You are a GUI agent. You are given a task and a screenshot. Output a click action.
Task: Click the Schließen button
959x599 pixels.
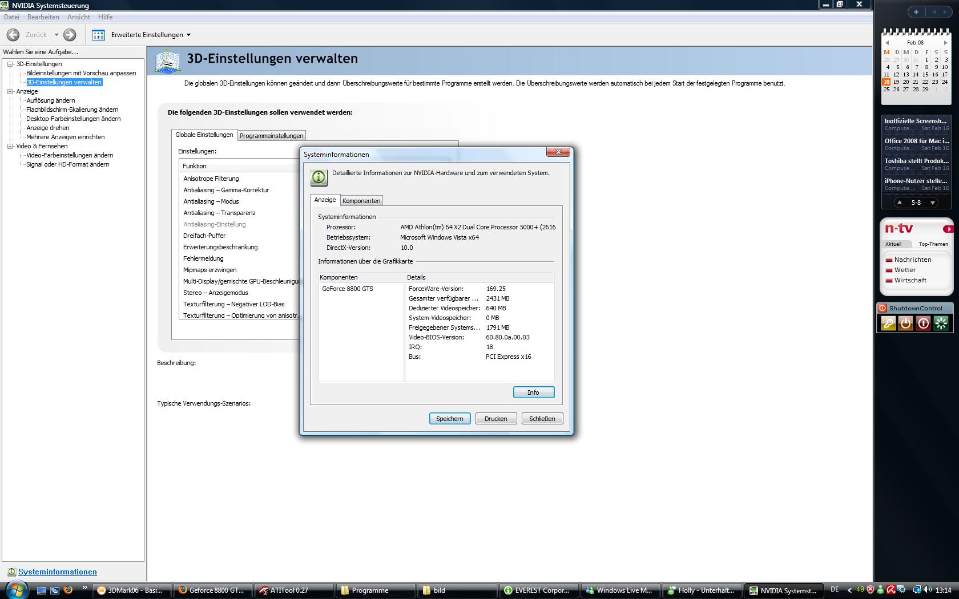coord(542,419)
